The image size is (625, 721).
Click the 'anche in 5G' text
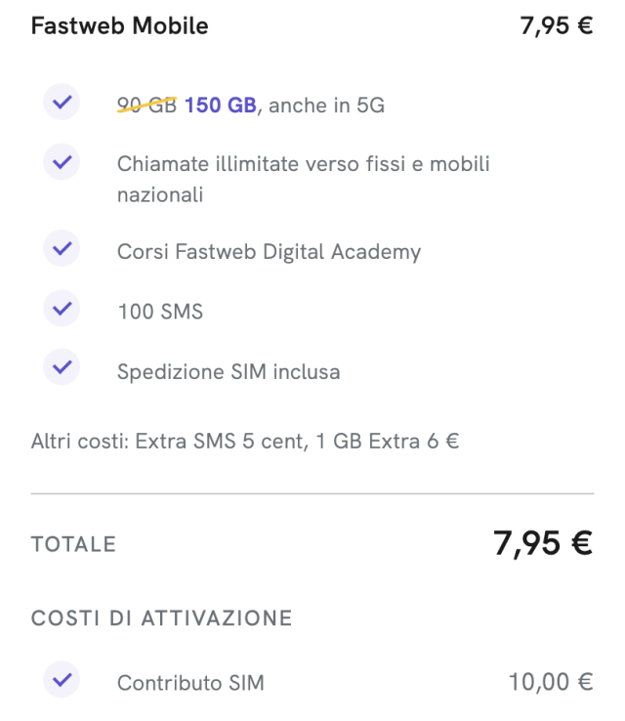tap(326, 106)
